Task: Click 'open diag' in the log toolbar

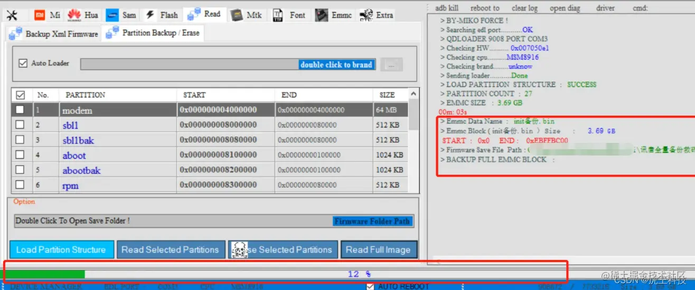Action: pos(565,8)
